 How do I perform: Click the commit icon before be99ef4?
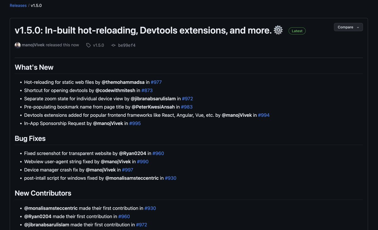(113, 45)
